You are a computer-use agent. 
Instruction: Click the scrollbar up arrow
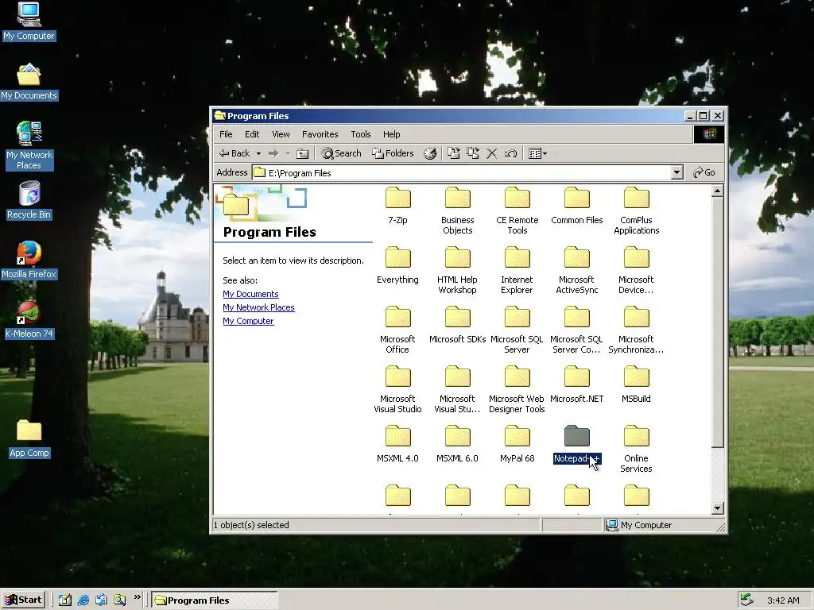click(x=718, y=191)
